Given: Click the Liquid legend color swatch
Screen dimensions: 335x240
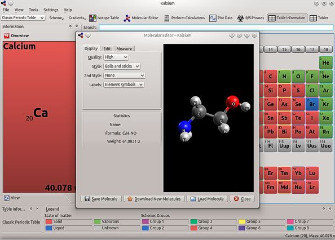Looking at the screenshot, I should tap(49, 228).
